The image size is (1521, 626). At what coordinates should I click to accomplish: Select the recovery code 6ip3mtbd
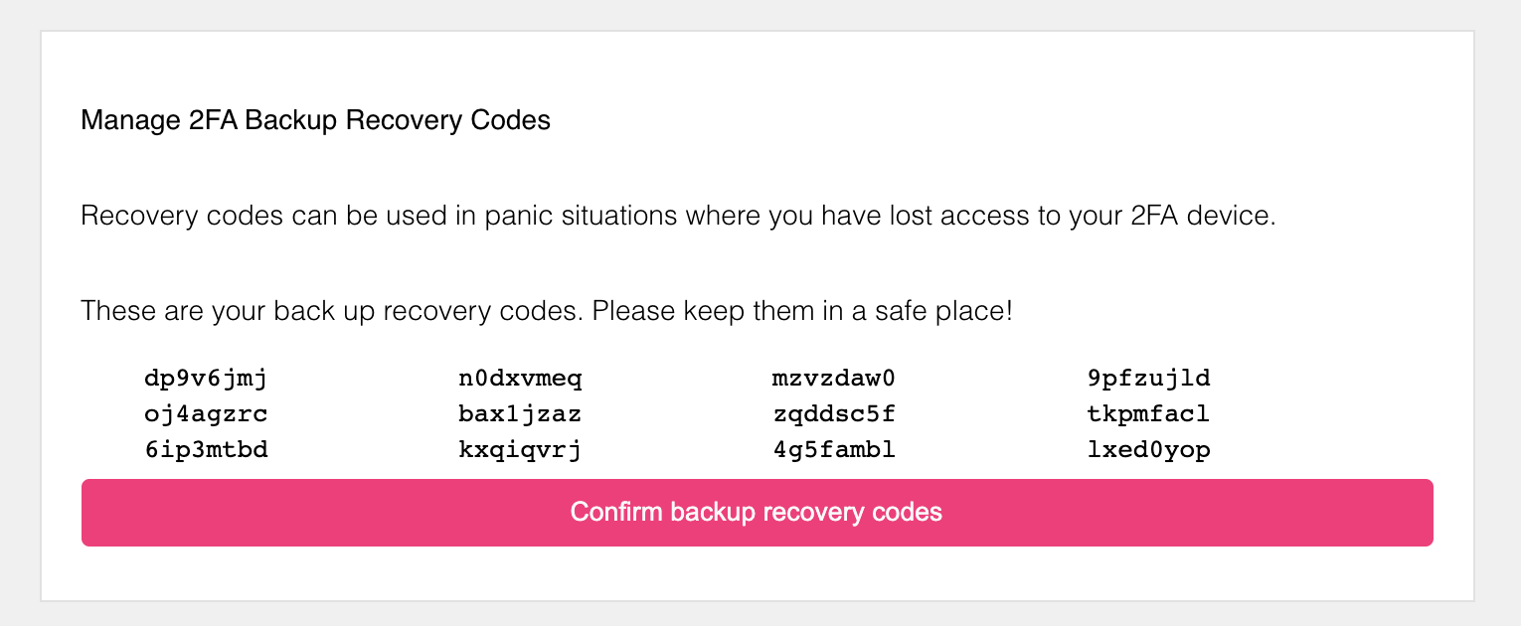207,449
